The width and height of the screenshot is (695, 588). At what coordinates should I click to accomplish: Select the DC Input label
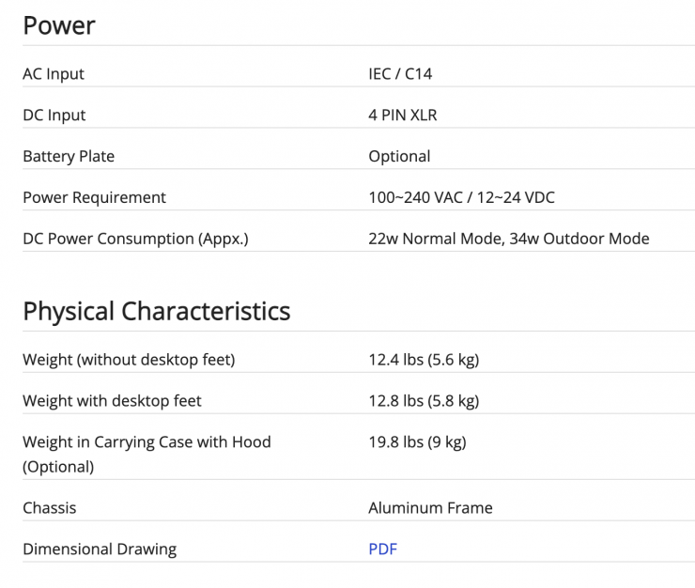[x=54, y=116]
